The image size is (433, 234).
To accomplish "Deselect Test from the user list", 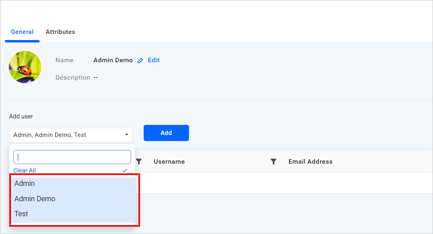I will (21, 213).
